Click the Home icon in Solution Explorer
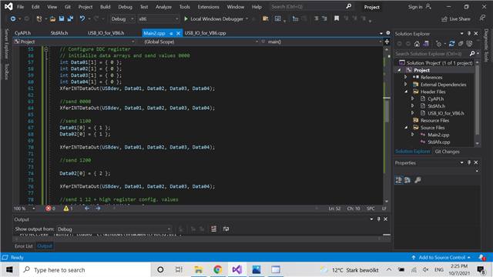 [417, 44]
